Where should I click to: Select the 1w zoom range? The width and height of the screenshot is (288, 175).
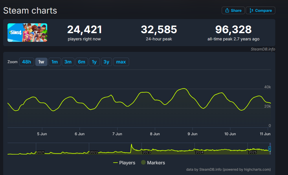click(x=41, y=62)
